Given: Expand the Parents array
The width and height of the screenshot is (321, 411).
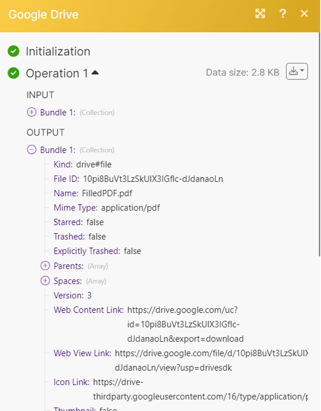Looking at the screenshot, I should pyautogui.click(x=45, y=266).
